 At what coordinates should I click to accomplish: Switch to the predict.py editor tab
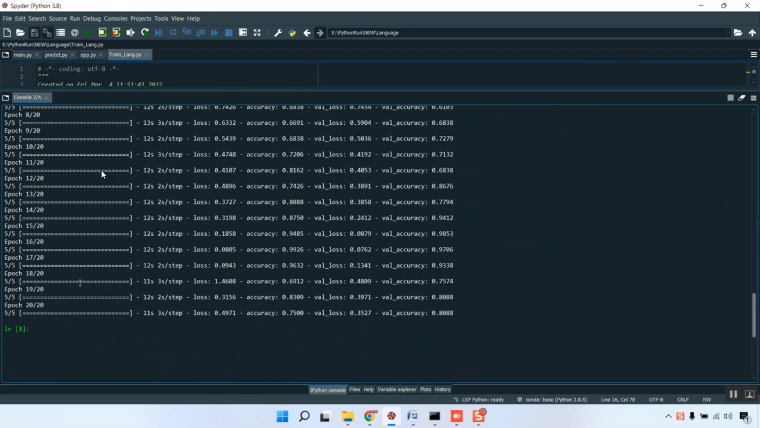tap(56, 55)
